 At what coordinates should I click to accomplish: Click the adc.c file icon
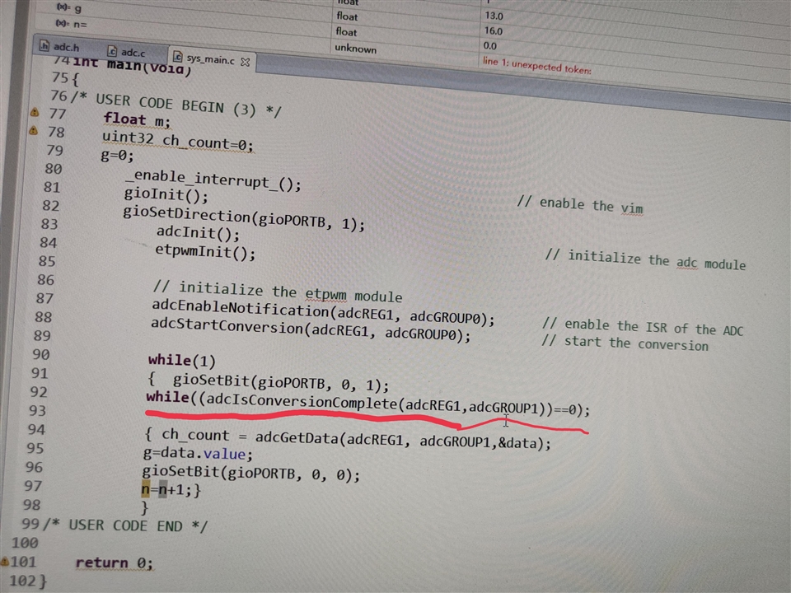[x=111, y=51]
